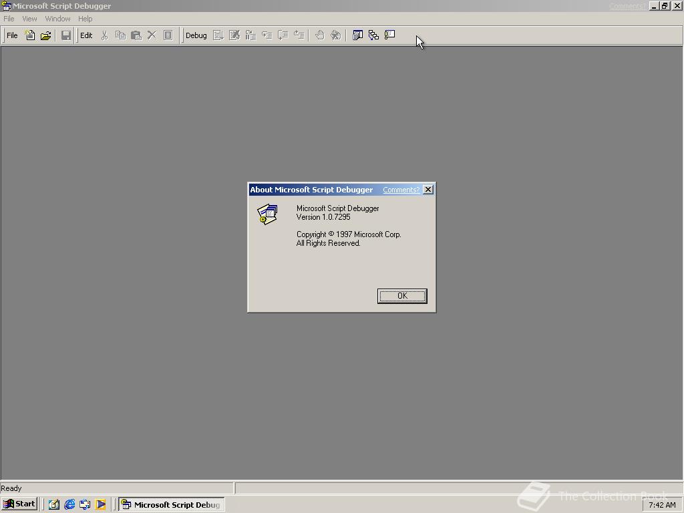
Task: Click the Delete X icon
Action: pos(152,35)
